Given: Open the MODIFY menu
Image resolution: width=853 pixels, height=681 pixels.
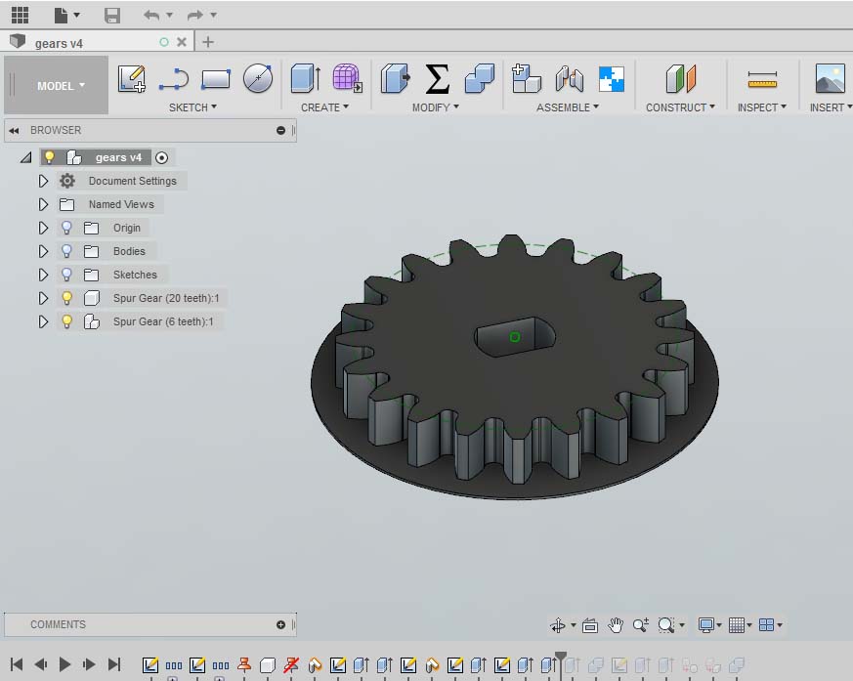Looking at the screenshot, I should point(435,107).
